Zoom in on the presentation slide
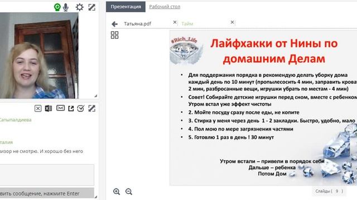357x200 pixels. [x=117, y=191]
